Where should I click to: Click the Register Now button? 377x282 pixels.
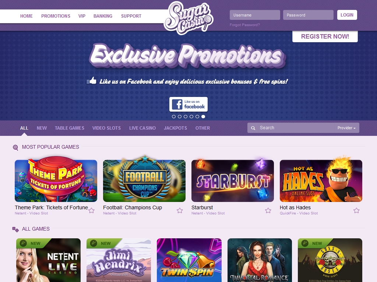tap(325, 36)
